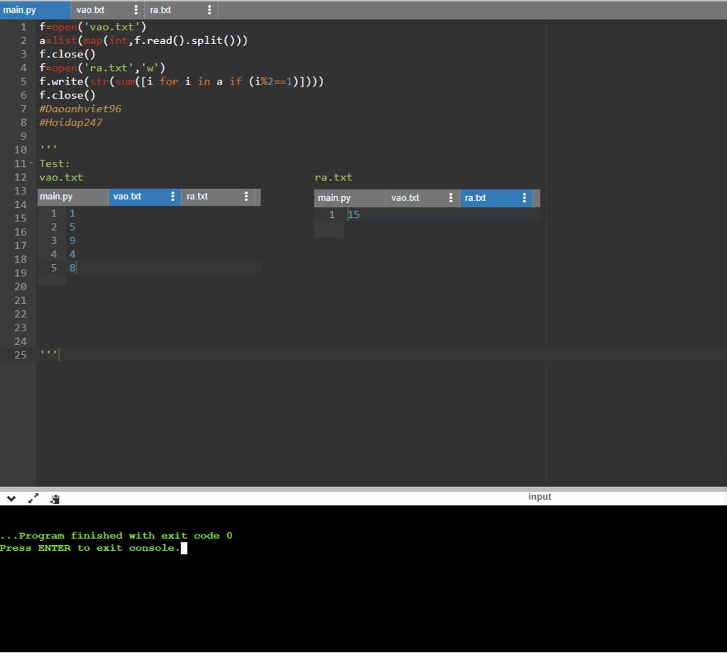The width and height of the screenshot is (727, 653).
Task: Collapse the console with the chevron-down icon
Action: 11,499
